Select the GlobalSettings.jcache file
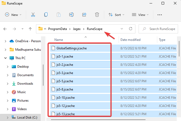Image resolution: width=181 pixels, height=121 pixels. (x=113, y=48)
